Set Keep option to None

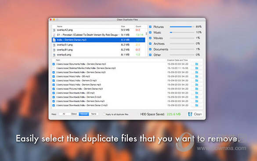(x=94, y=114)
